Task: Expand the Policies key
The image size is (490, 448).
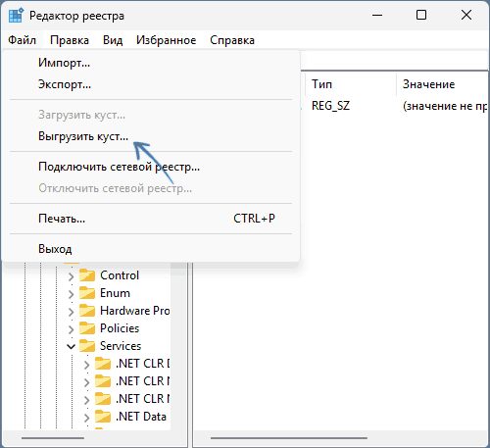Action: tap(71, 329)
